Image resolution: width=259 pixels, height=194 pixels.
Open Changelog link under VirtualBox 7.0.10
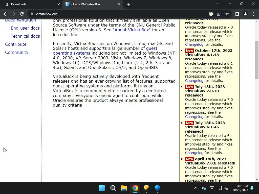click(x=194, y=117)
